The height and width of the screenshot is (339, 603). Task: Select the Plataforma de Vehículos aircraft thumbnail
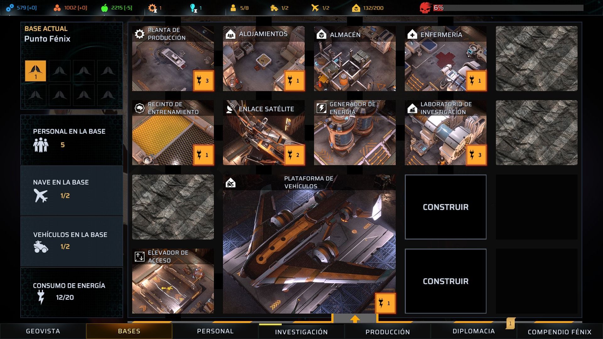tap(309, 244)
